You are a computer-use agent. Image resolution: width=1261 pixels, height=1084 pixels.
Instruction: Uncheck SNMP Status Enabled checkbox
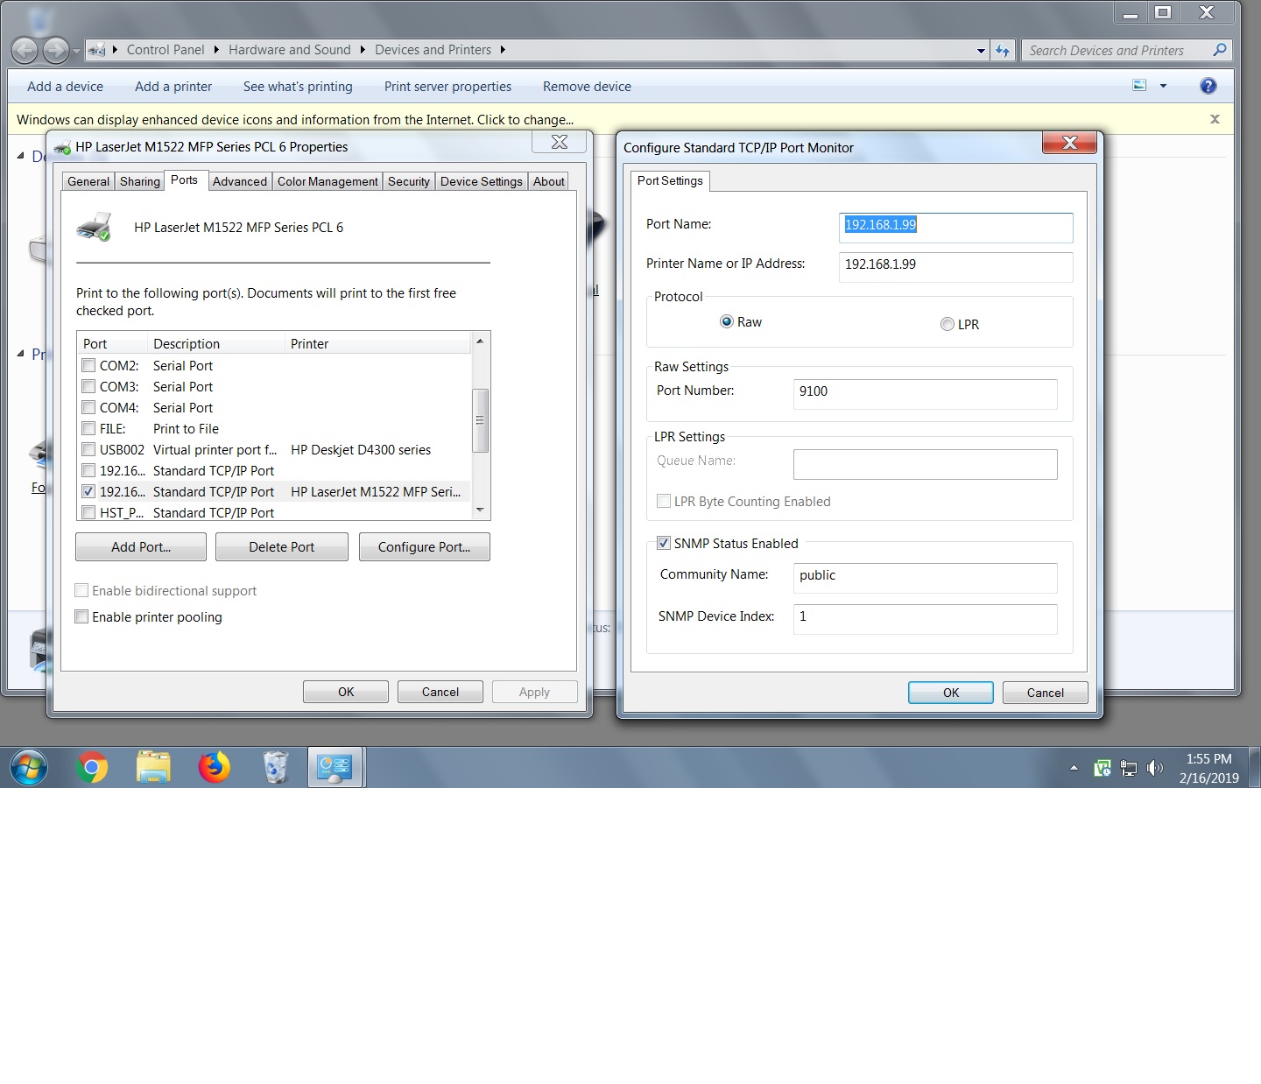click(664, 544)
